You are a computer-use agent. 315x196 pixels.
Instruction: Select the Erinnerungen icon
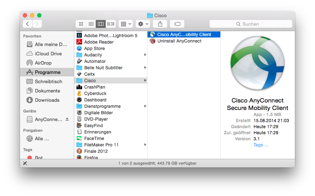tap(79, 132)
